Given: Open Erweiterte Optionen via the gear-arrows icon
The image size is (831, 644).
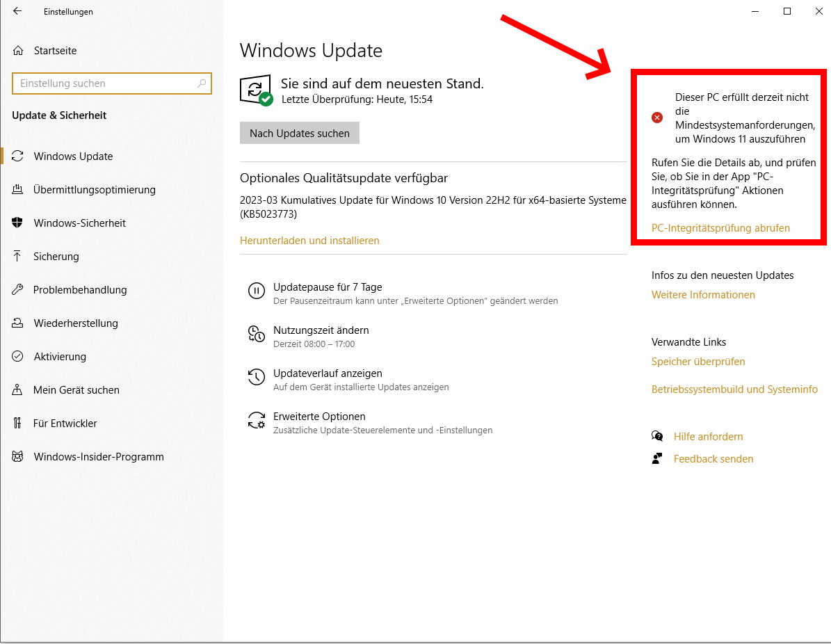Looking at the screenshot, I should [257, 420].
